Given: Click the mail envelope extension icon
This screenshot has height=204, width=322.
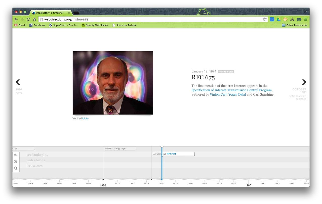Looking at the screenshot, I should [x=299, y=19].
